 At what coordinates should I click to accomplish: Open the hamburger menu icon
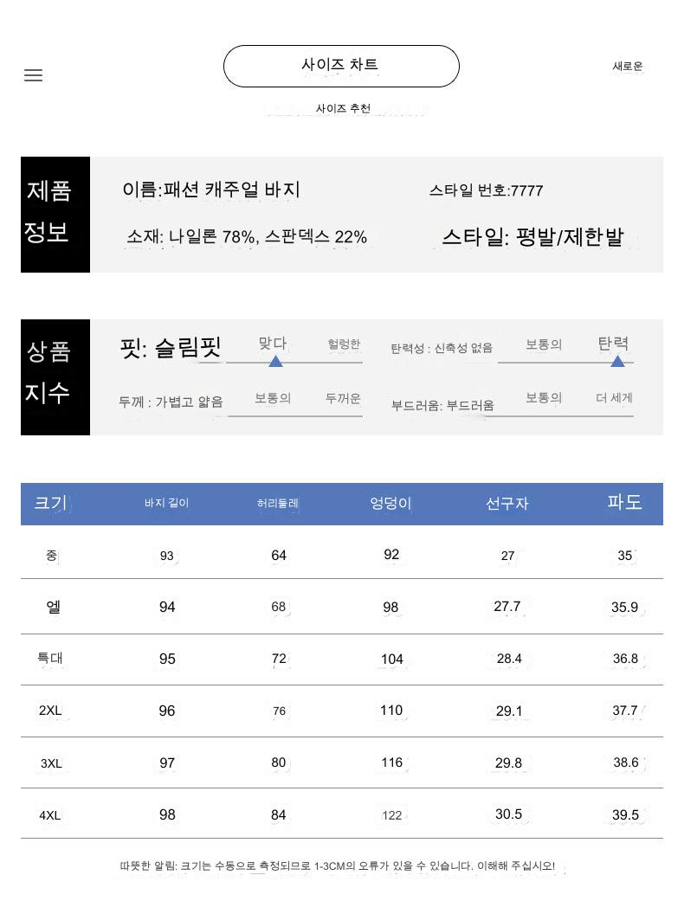(34, 75)
